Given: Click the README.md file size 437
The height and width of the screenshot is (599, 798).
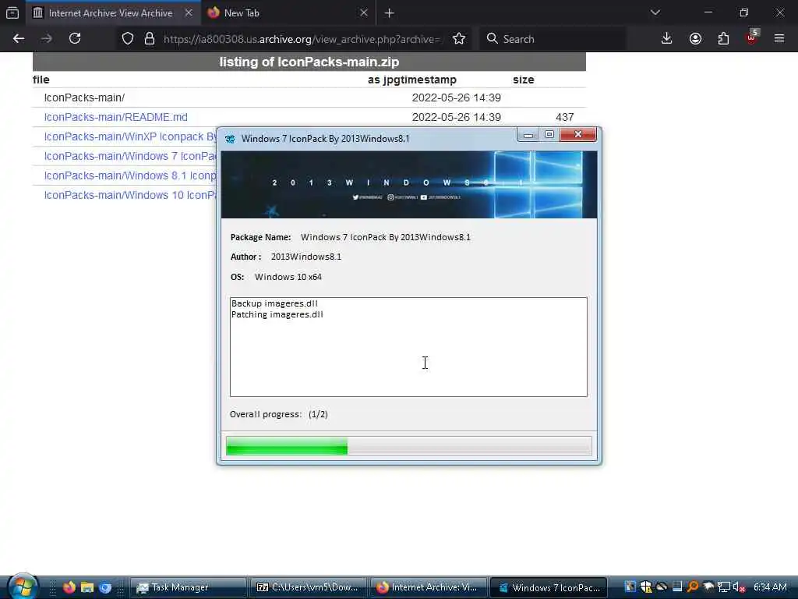Looking at the screenshot, I should pos(564,117).
